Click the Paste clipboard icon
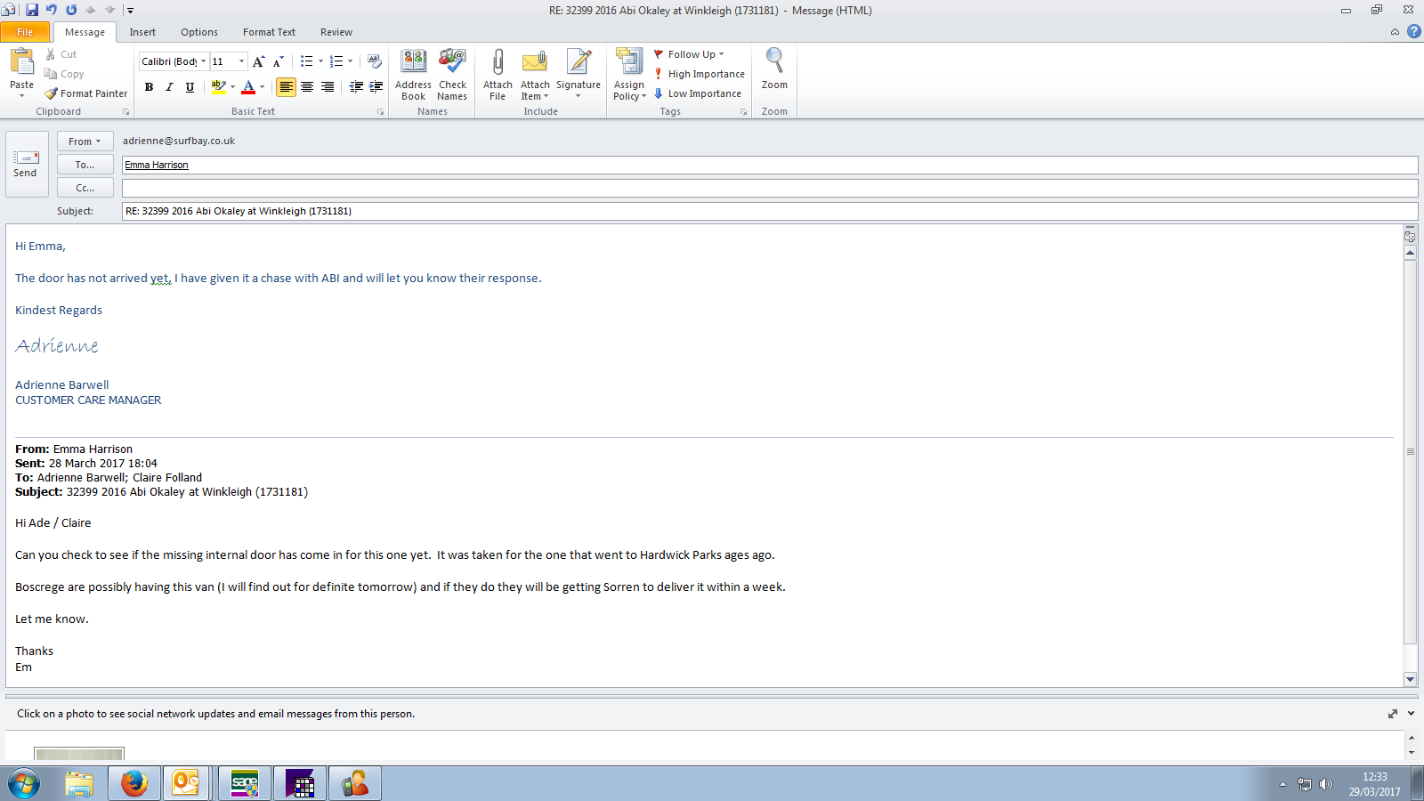The height and width of the screenshot is (801, 1424). point(21,61)
